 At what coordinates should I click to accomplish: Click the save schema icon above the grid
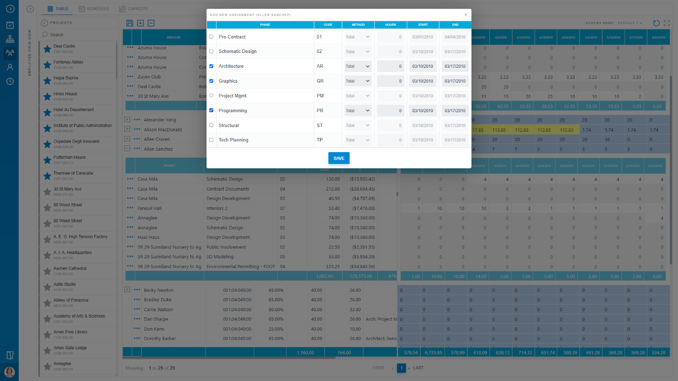(130, 23)
